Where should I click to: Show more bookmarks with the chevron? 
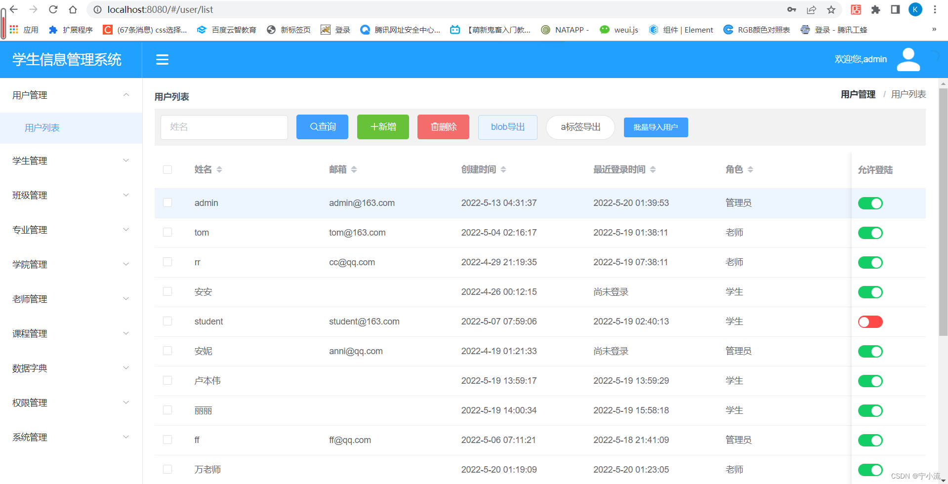[x=934, y=30]
